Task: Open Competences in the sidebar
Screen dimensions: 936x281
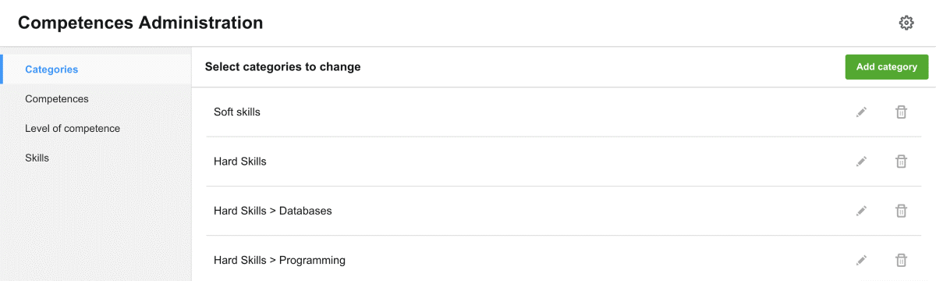Action: point(57,99)
